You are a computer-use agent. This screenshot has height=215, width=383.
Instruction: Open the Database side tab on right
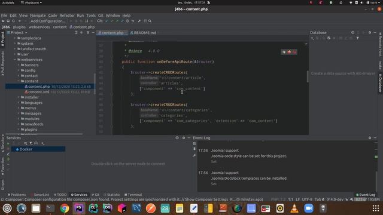coord(380,83)
